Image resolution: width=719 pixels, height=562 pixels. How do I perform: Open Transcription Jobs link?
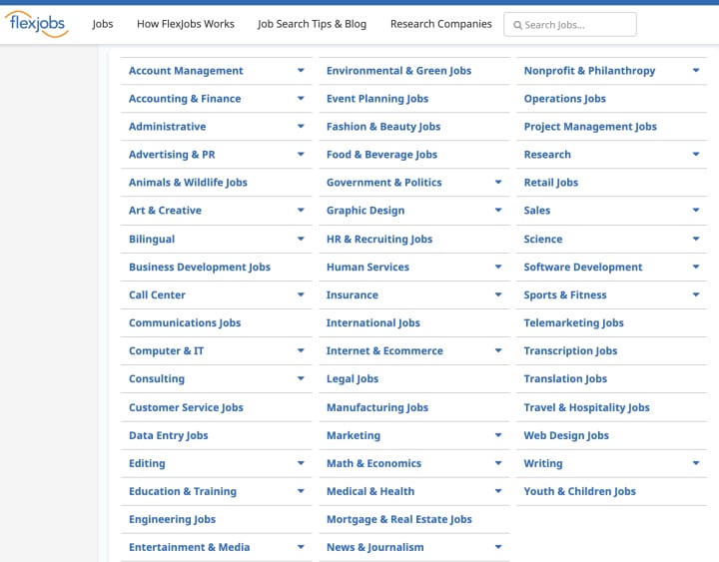pos(570,350)
